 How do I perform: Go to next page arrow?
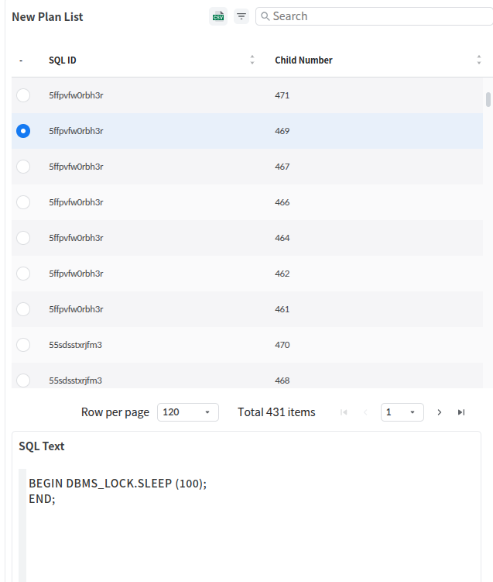[x=440, y=412]
